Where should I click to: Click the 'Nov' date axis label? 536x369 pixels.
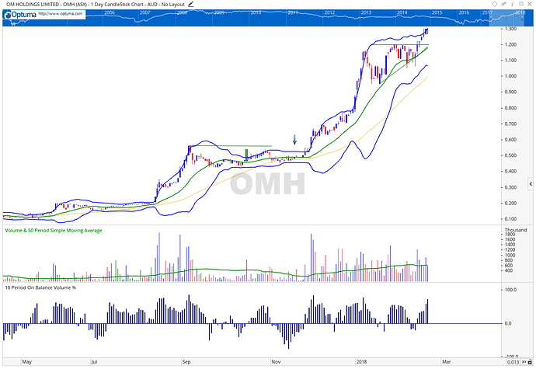coord(276,361)
